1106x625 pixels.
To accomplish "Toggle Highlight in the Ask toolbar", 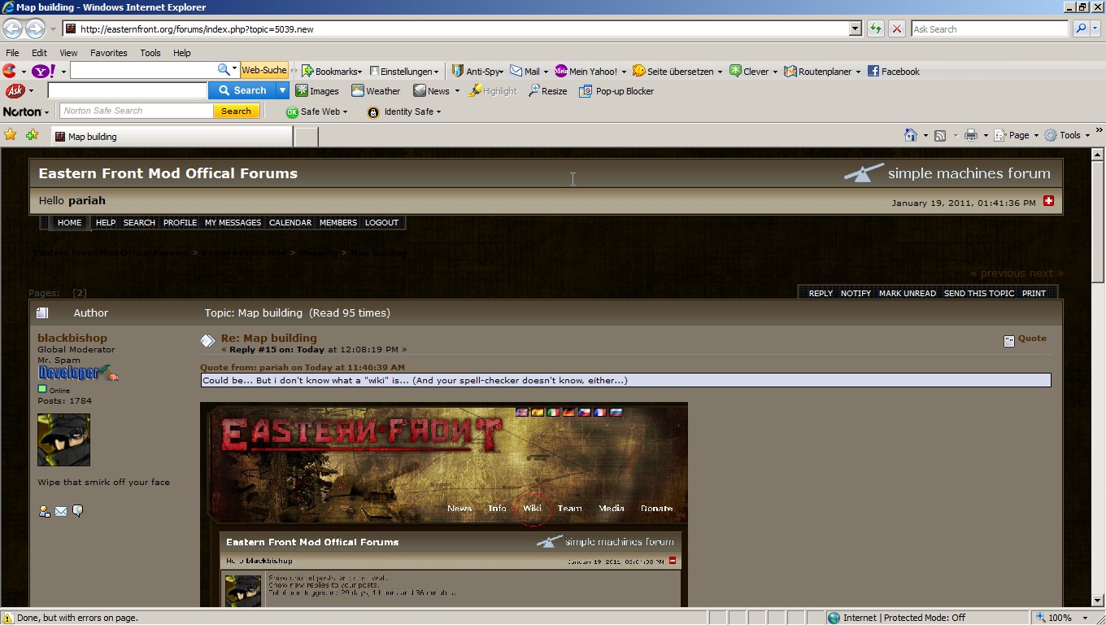I will pos(492,91).
